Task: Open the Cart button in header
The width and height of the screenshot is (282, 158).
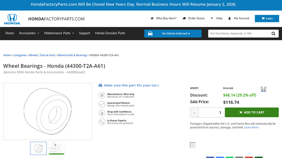Action: (x=267, y=19)
